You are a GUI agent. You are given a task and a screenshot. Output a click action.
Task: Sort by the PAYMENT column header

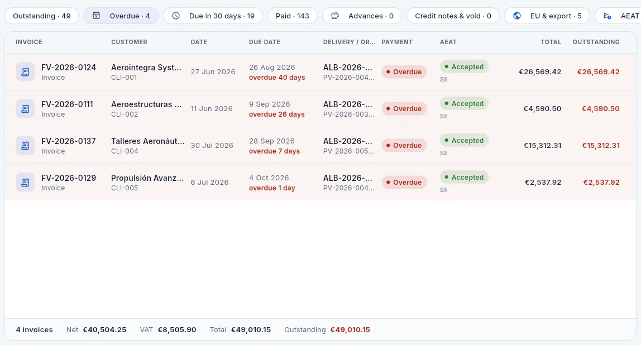pyautogui.click(x=397, y=42)
